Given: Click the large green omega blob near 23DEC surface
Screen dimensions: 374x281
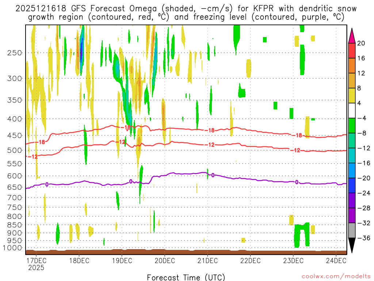Looking at the screenshot, I should pyautogui.click(x=302, y=235).
